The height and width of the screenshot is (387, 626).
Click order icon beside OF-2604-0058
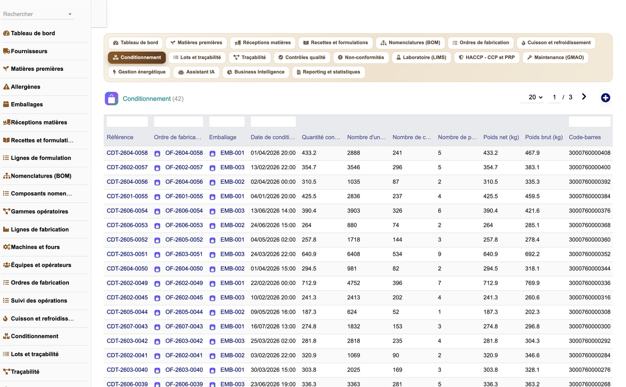[158, 154]
